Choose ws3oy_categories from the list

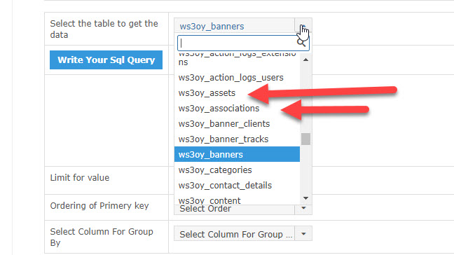coord(237,170)
